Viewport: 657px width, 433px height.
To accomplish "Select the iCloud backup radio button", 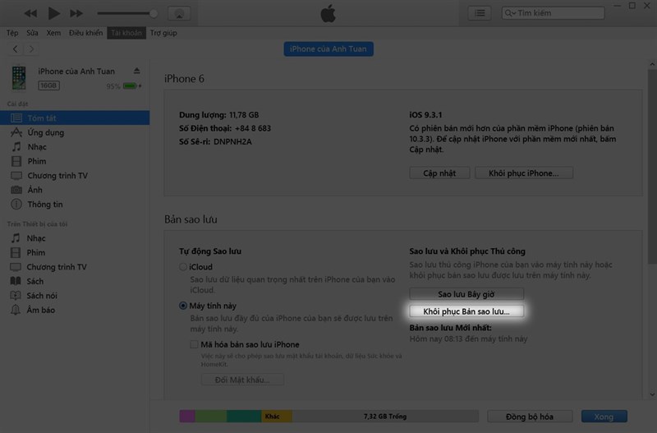I will tap(183, 266).
